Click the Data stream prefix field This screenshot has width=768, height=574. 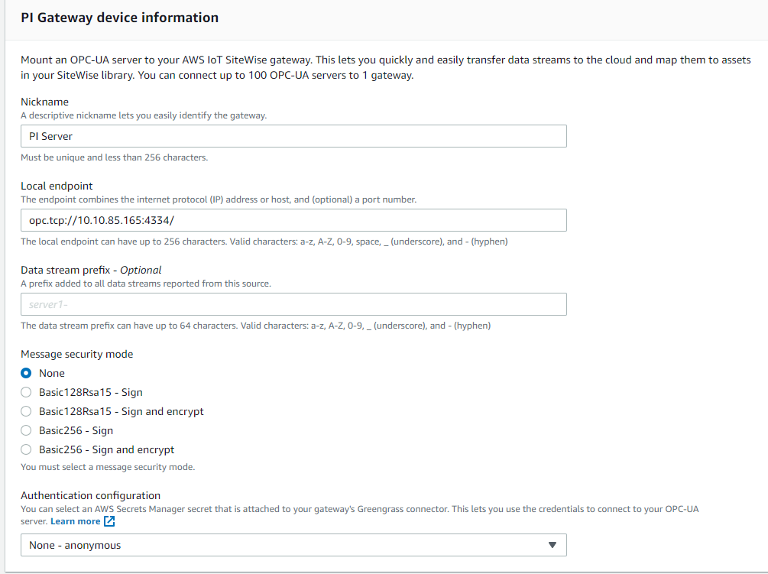293,304
